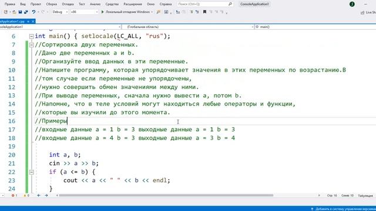Click the column indicator Симв: 10
This screenshot has height=211, width=376.
point(347,196)
